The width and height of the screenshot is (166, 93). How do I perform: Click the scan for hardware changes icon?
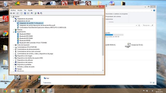click(x=32, y=13)
